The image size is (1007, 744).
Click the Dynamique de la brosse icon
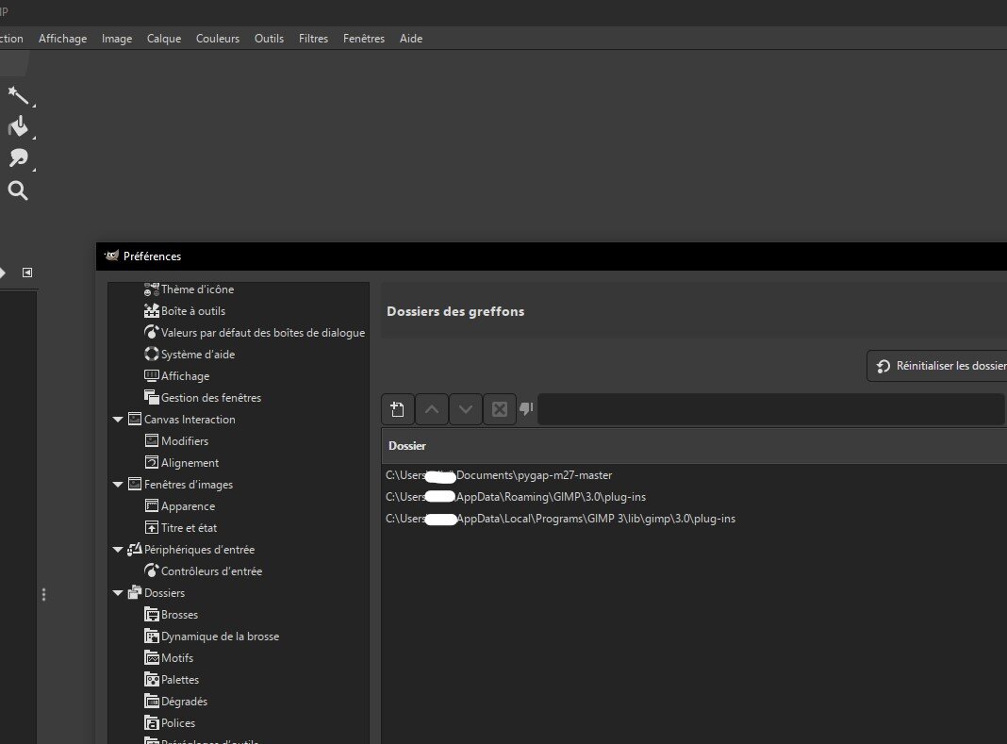(152, 637)
